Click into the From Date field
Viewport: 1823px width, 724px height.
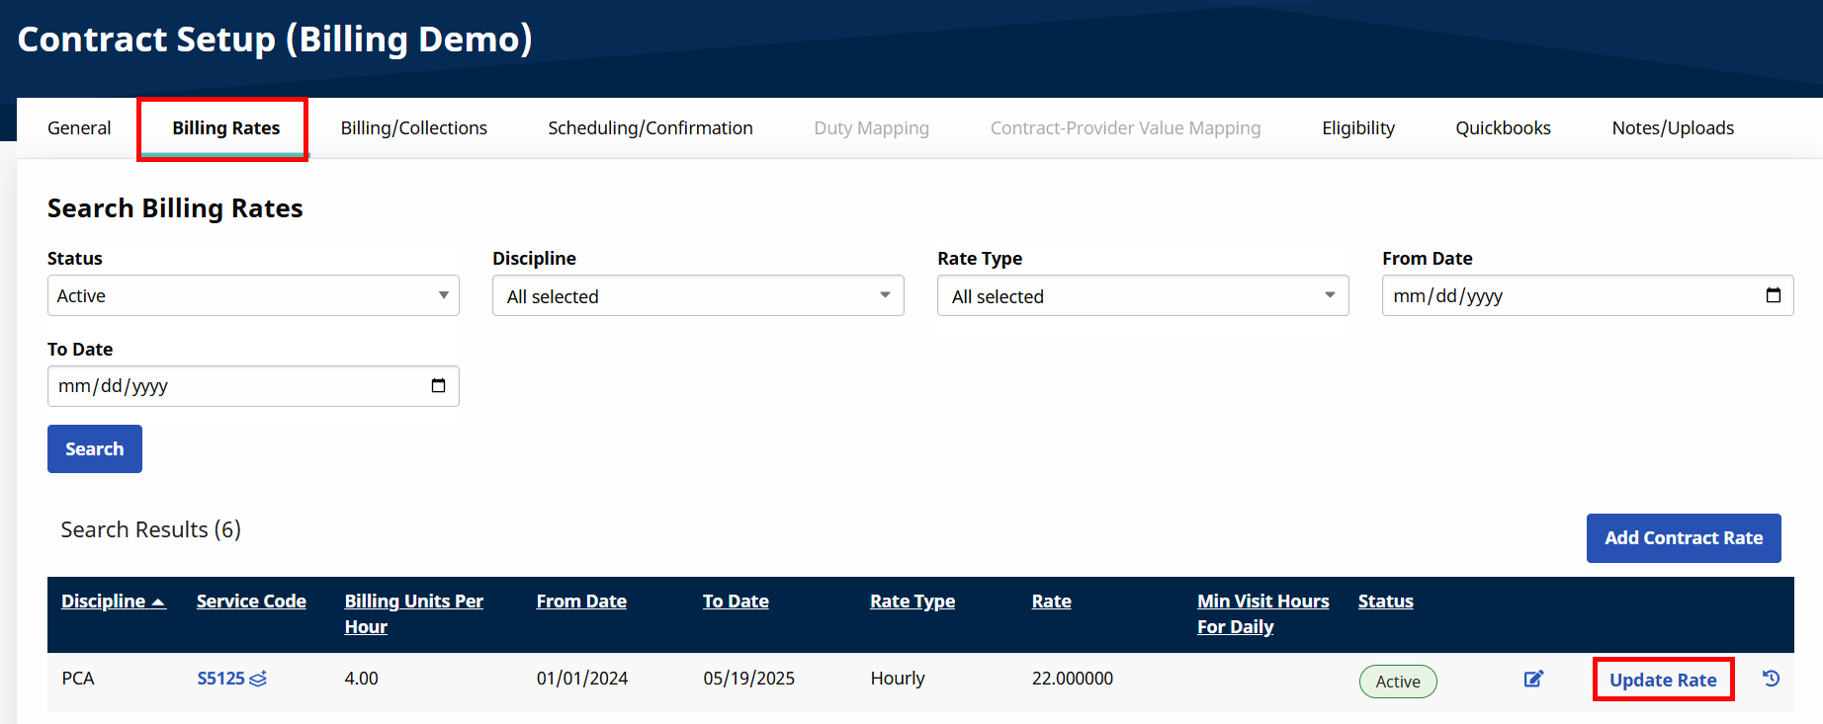pyautogui.click(x=1562, y=295)
